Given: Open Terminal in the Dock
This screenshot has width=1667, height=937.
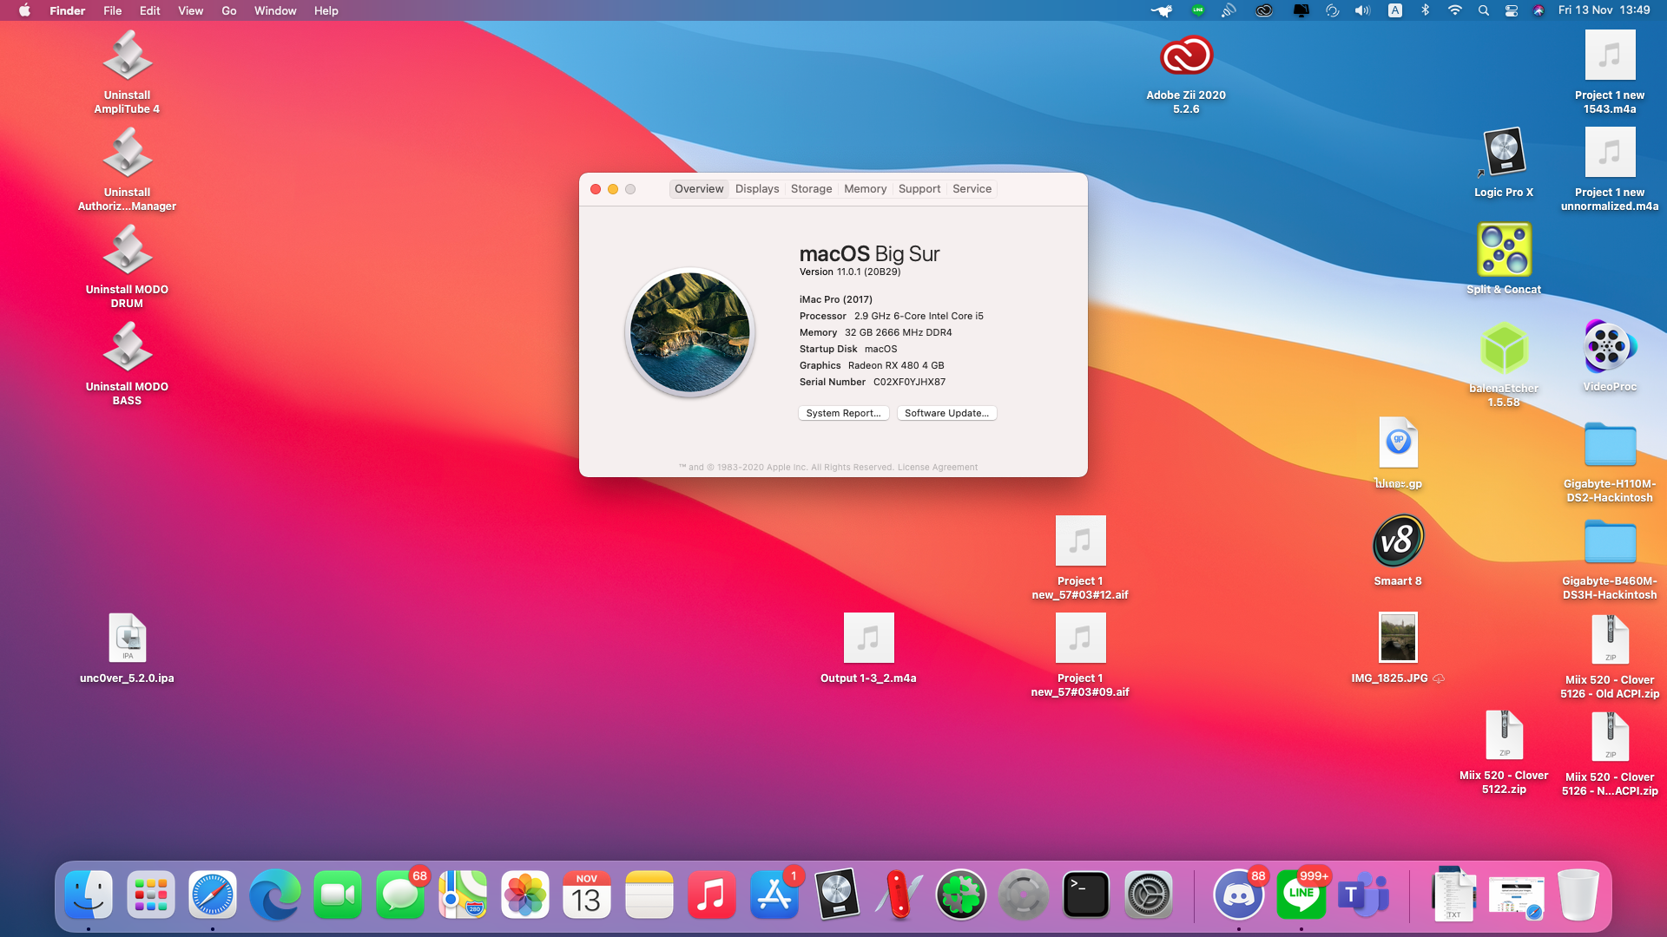Looking at the screenshot, I should pos(1086,894).
